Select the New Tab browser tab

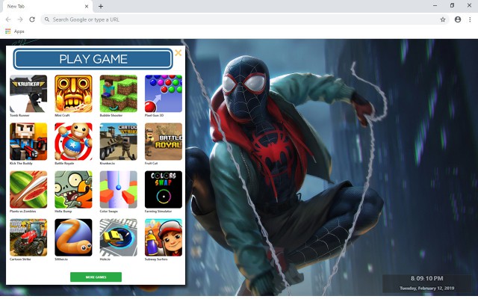[47, 6]
